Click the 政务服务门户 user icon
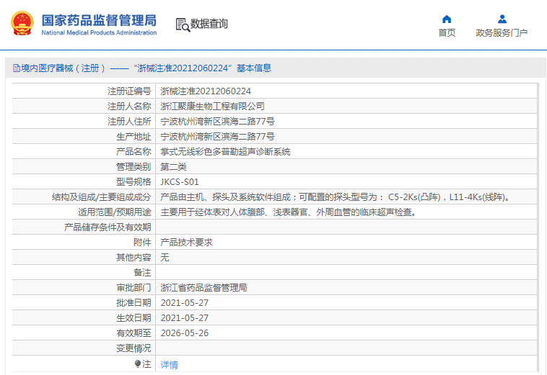The image size is (547, 375). pyautogui.click(x=502, y=19)
